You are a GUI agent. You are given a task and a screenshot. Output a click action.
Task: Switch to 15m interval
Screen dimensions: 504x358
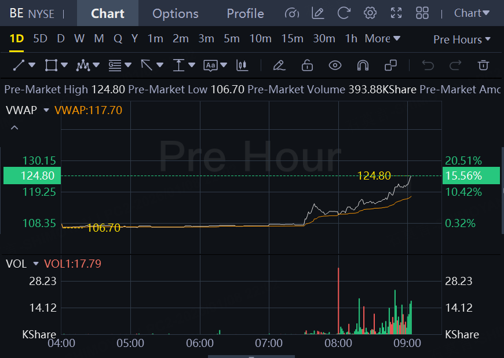(x=292, y=39)
